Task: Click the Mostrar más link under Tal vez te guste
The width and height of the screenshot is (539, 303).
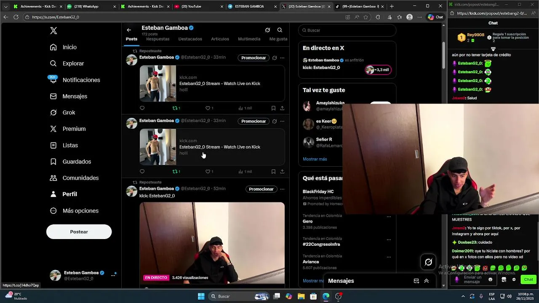Action: point(315,159)
